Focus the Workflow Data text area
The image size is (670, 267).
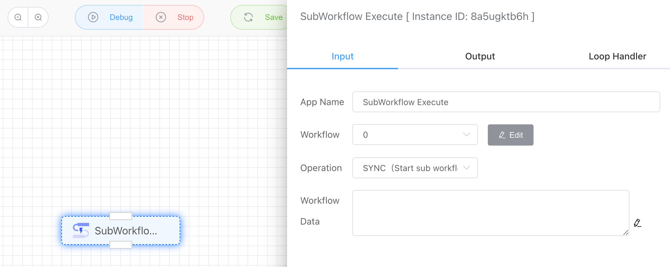pyautogui.click(x=490, y=213)
